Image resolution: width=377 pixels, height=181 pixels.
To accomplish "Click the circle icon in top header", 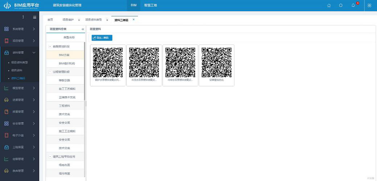I will [340, 5].
